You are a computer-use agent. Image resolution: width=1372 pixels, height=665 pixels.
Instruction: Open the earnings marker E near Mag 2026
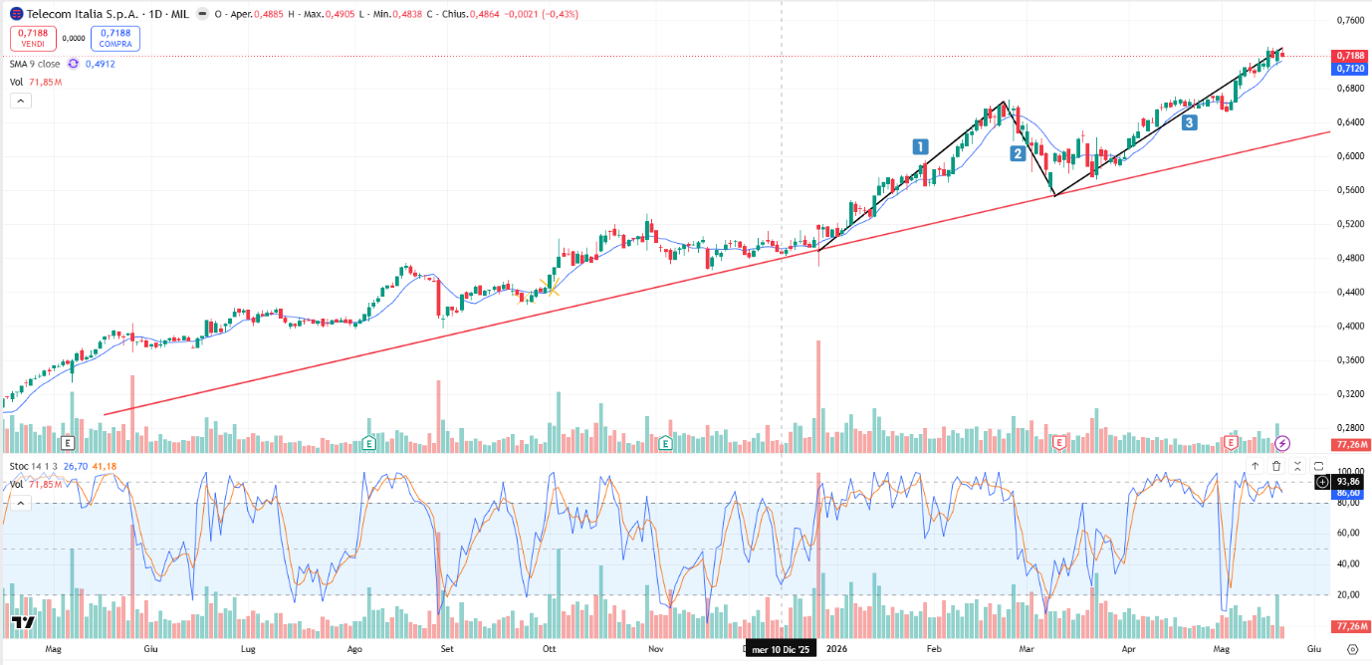(x=1232, y=442)
